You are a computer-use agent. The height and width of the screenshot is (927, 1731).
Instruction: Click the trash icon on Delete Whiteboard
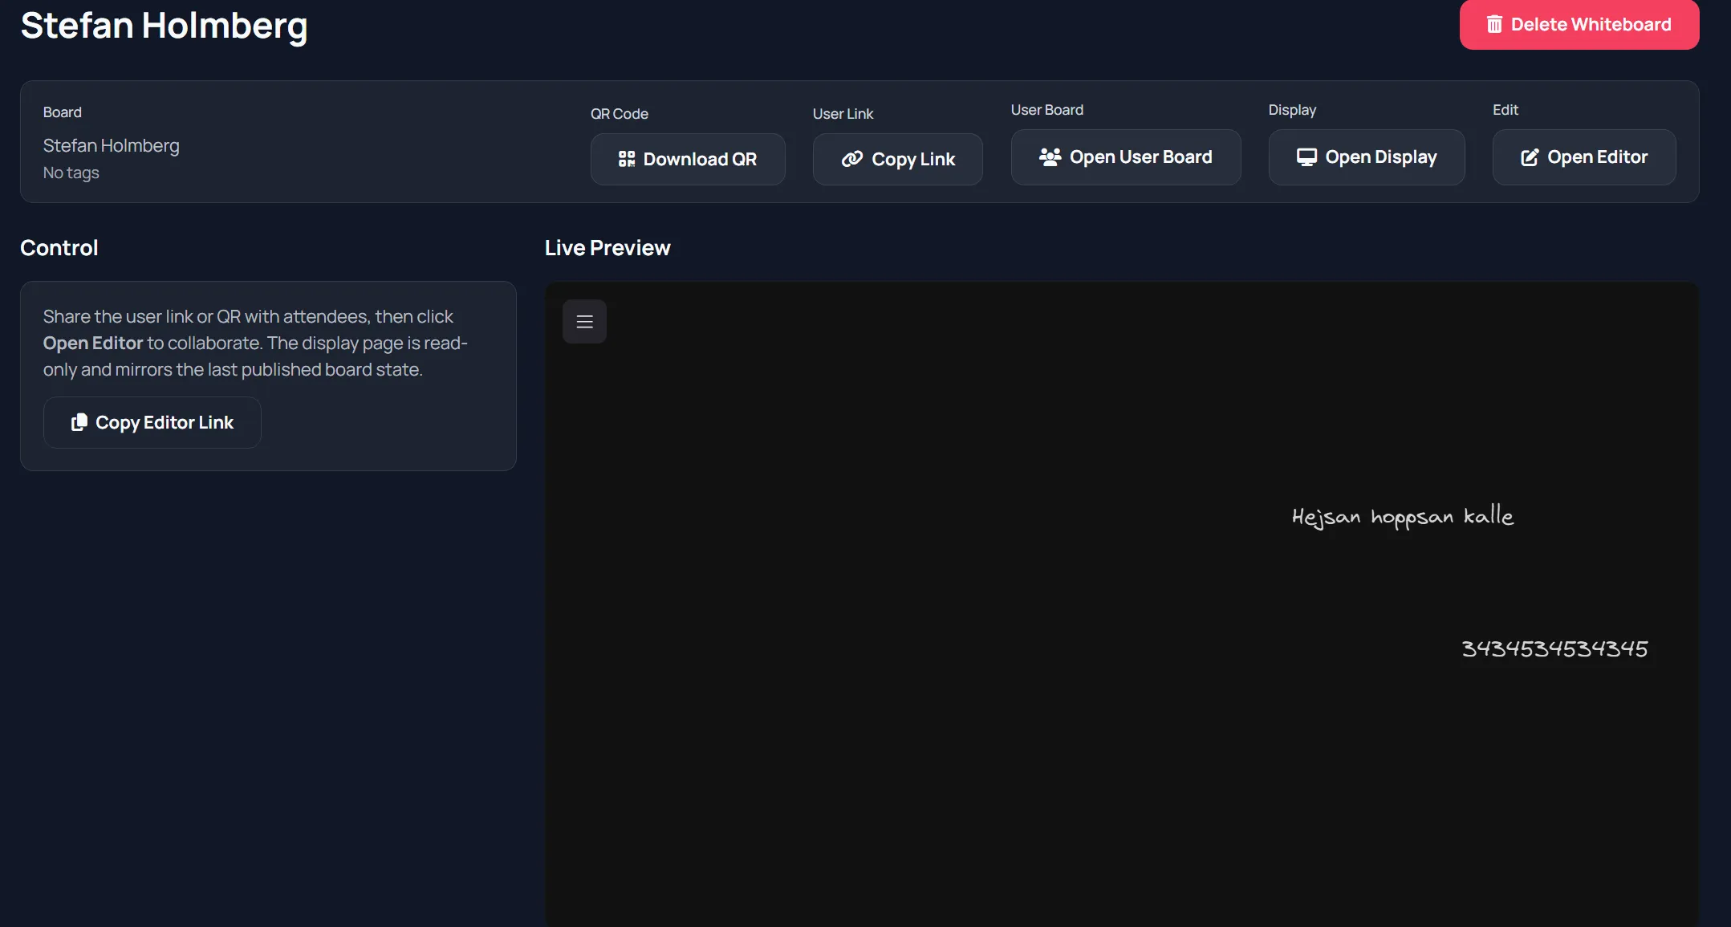pos(1495,24)
